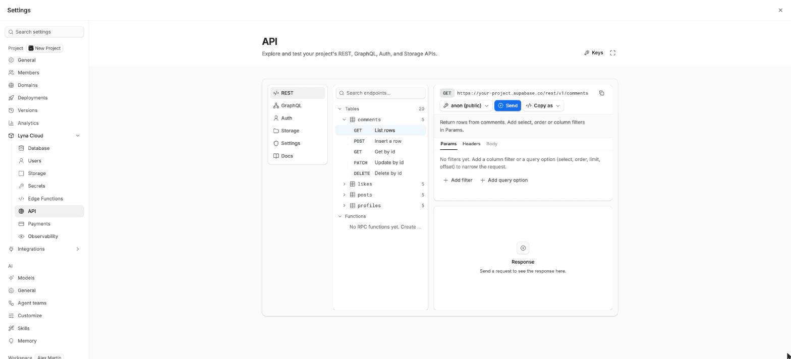Image resolution: width=791 pixels, height=359 pixels.
Task: Open Secrets settings
Action: 49,186
